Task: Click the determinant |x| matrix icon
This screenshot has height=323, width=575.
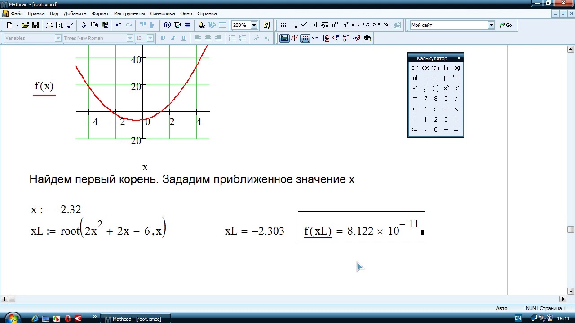Action: click(314, 25)
